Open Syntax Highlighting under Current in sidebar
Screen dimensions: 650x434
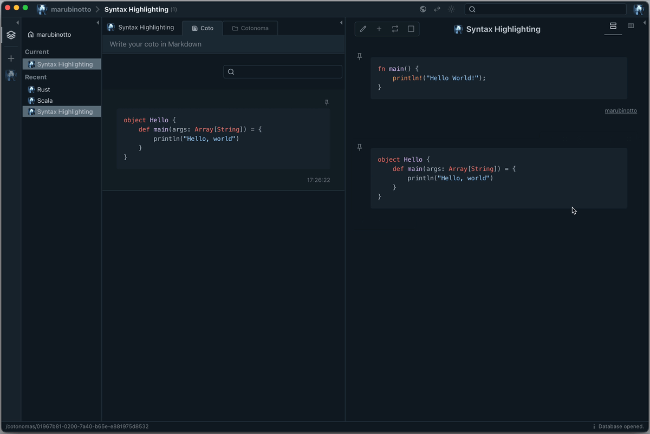(x=62, y=64)
